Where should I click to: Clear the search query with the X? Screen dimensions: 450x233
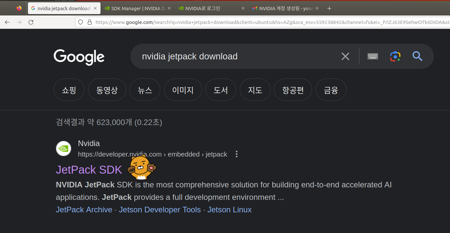[x=345, y=56]
